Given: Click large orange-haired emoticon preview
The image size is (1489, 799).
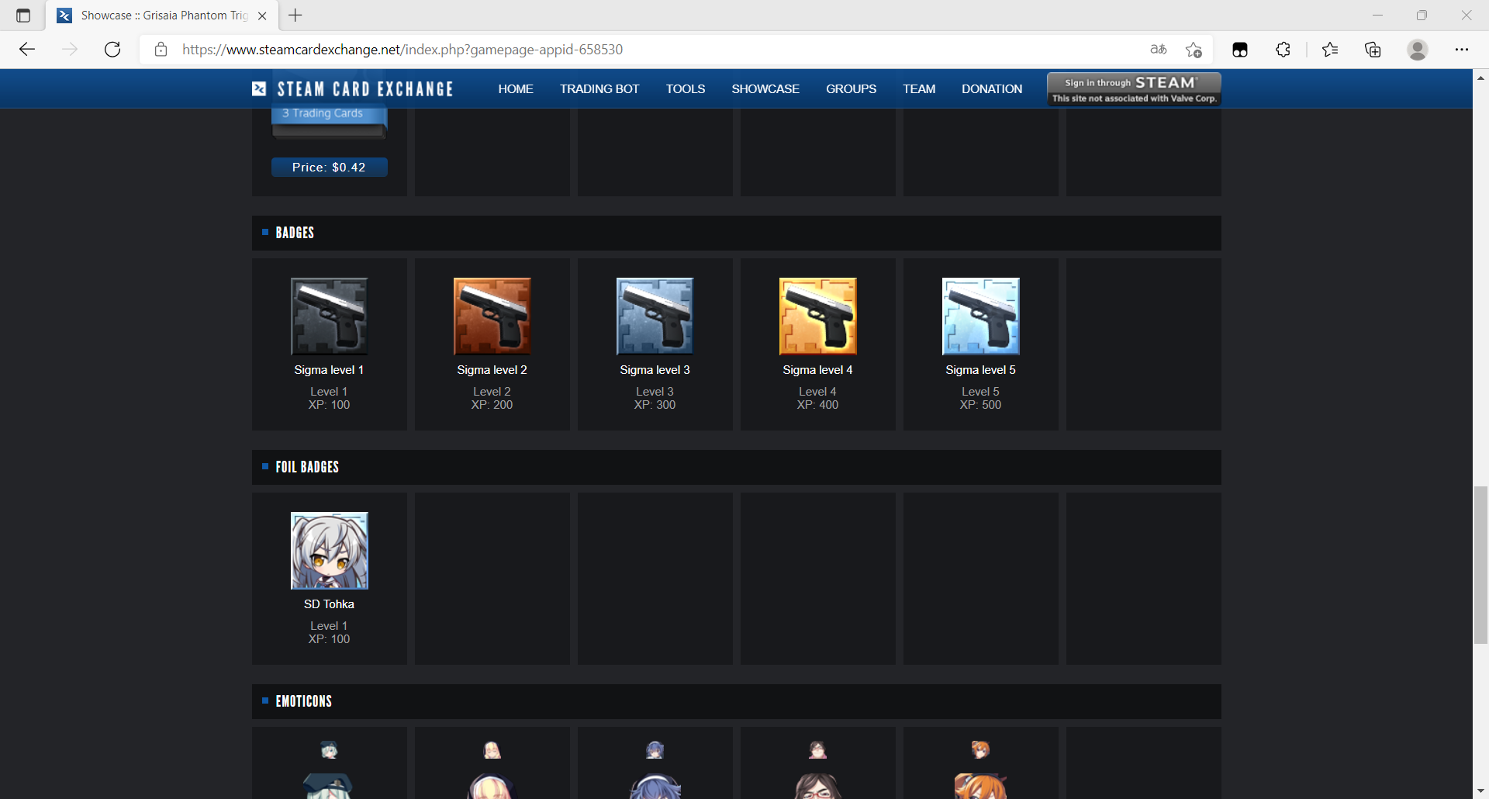Looking at the screenshot, I should 981,786.
